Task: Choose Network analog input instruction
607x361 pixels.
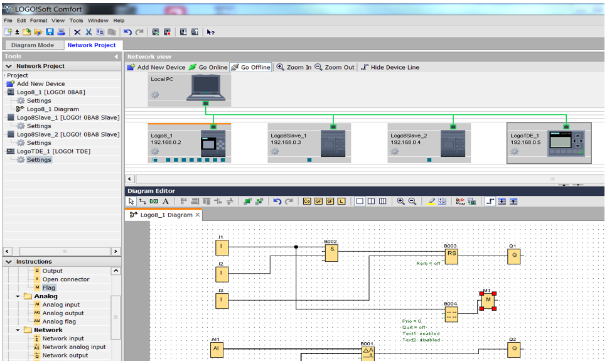Action: tap(74, 347)
